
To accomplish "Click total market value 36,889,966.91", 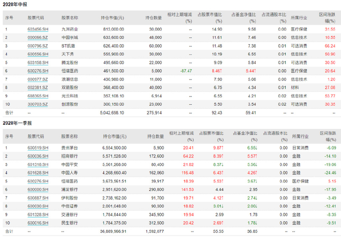I will click(x=113, y=231).
